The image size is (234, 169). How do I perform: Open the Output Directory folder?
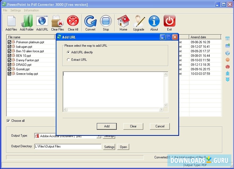pyautogui.click(x=123, y=146)
